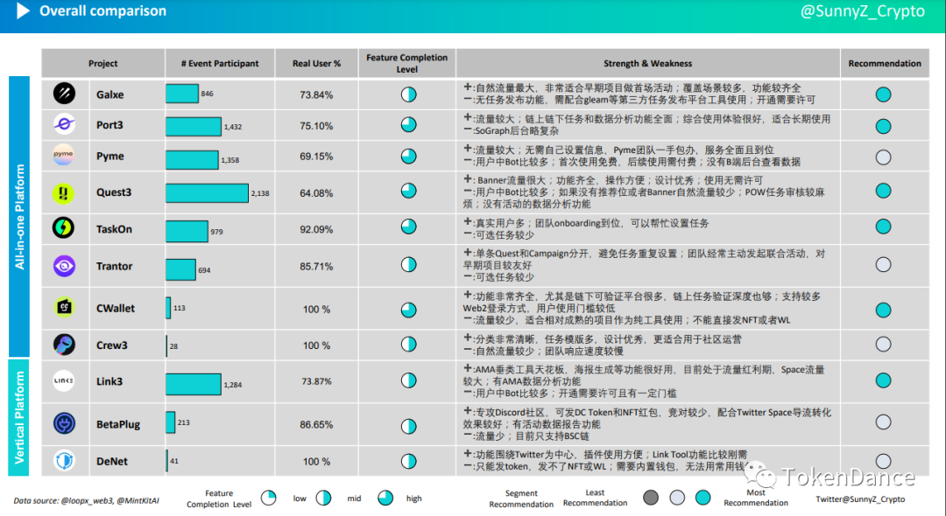This screenshot has height=516, width=946.
Task: Click the Port3 project logo
Action: [64, 124]
